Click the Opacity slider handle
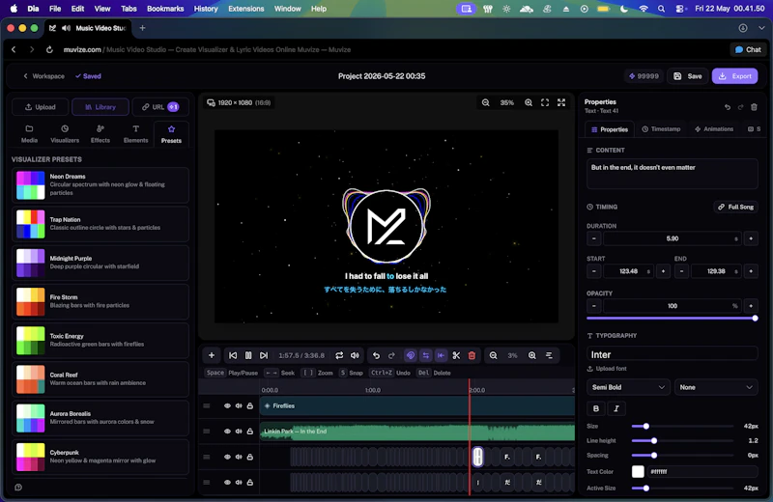Image resolution: width=773 pixels, height=502 pixels. [755, 319]
